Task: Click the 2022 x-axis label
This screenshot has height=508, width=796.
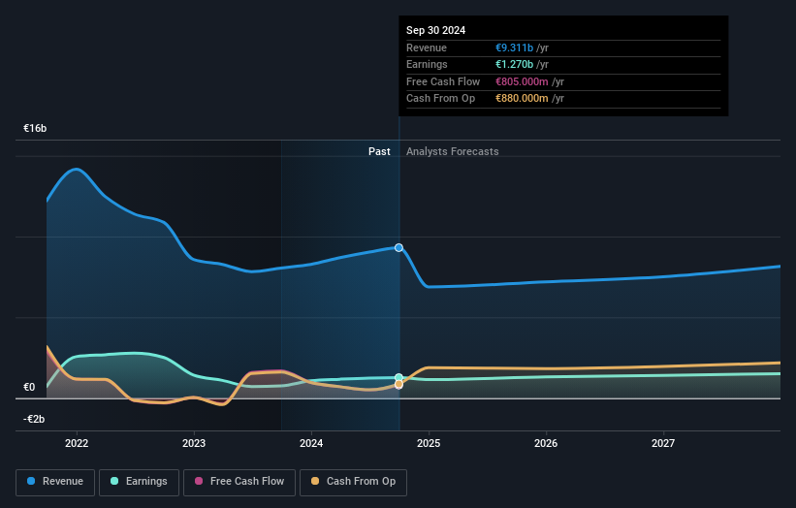Action: pos(77,444)
